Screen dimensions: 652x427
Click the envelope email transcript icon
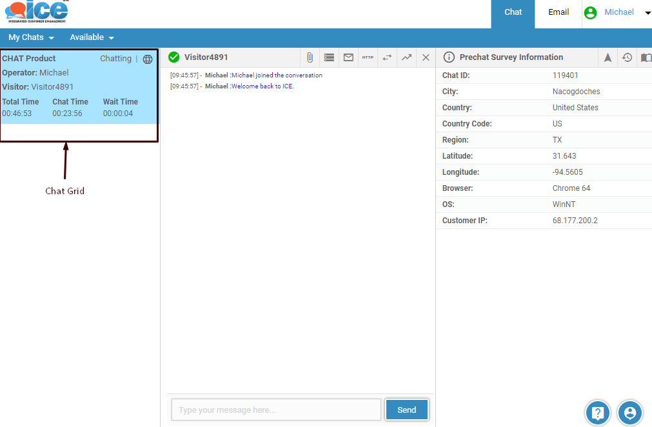[x=348, y=57]
